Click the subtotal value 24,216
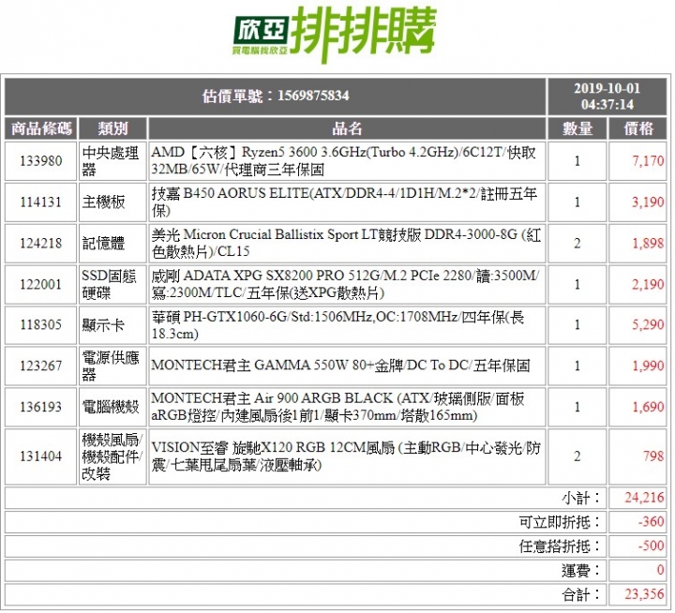675x613 pixels. click(x=644, y=498)
